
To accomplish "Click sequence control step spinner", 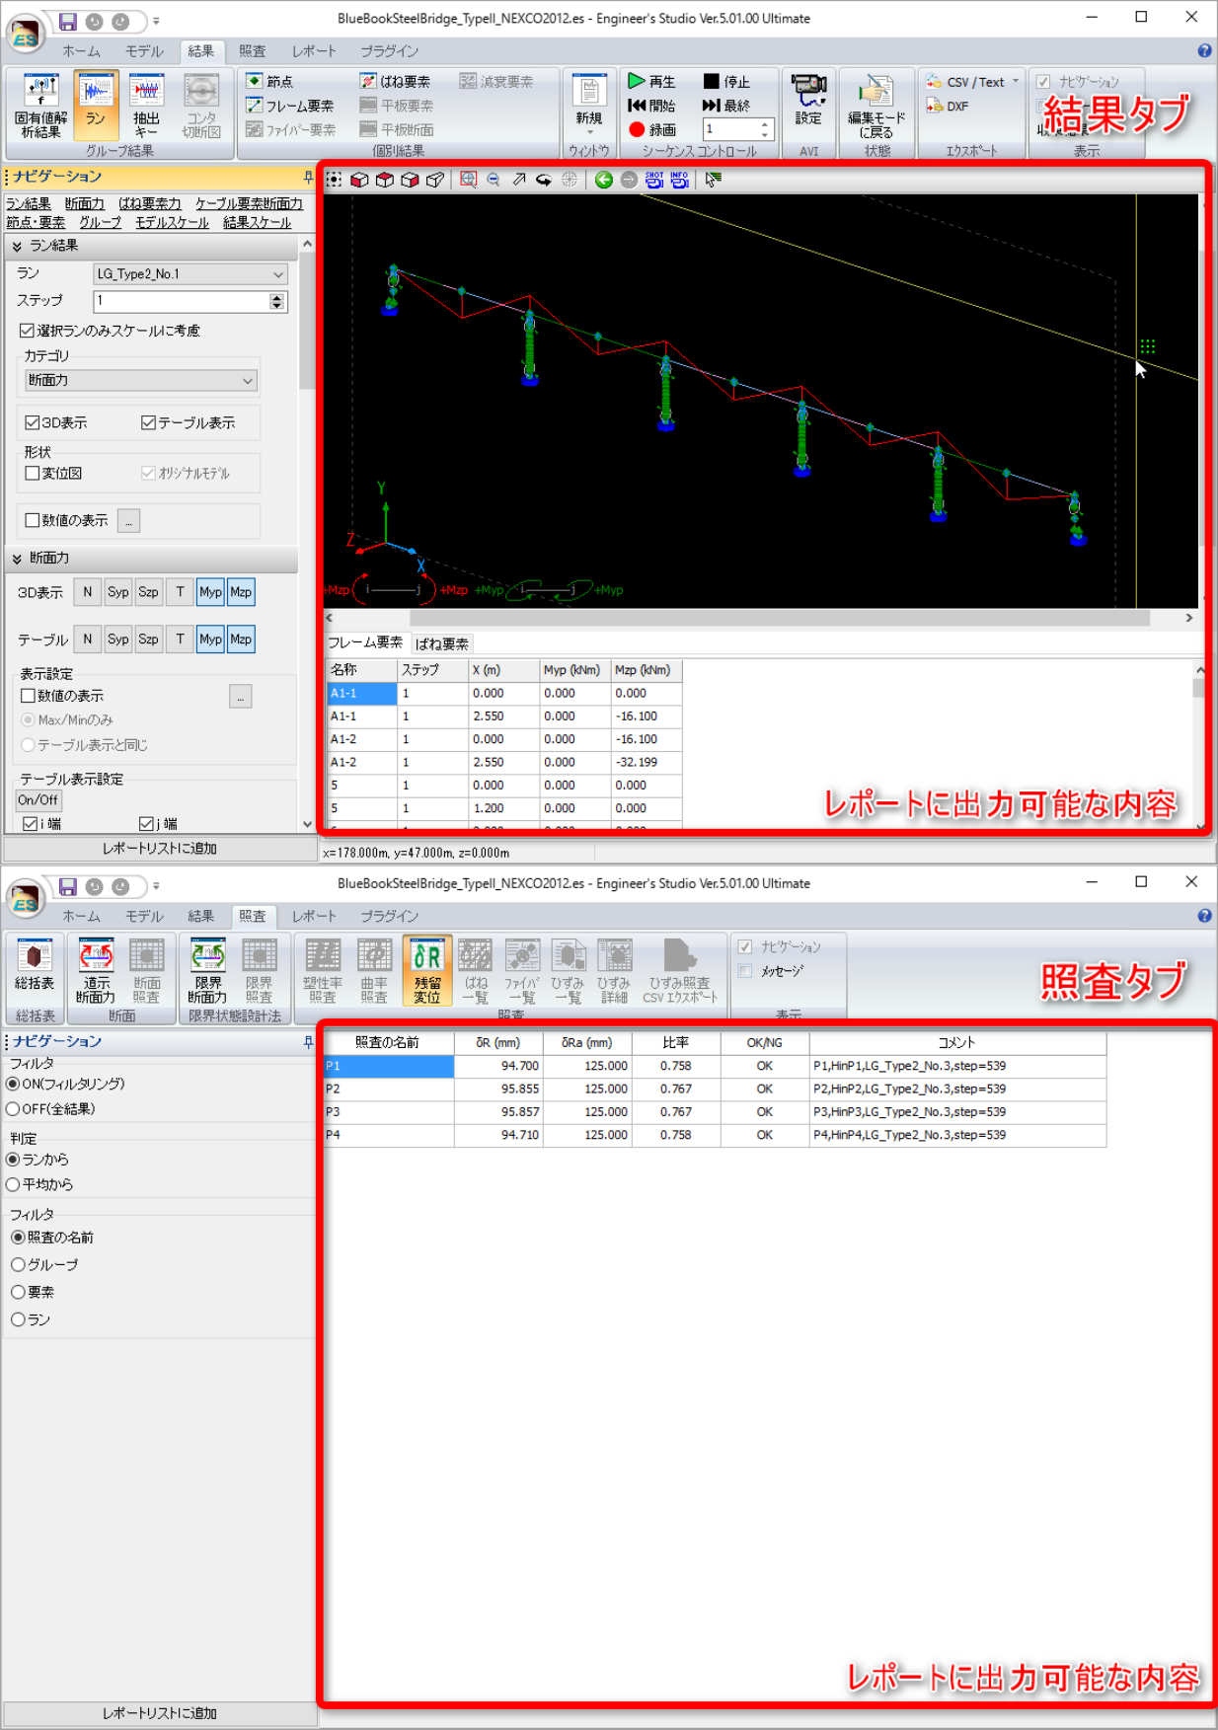I will tap(765, 129).
